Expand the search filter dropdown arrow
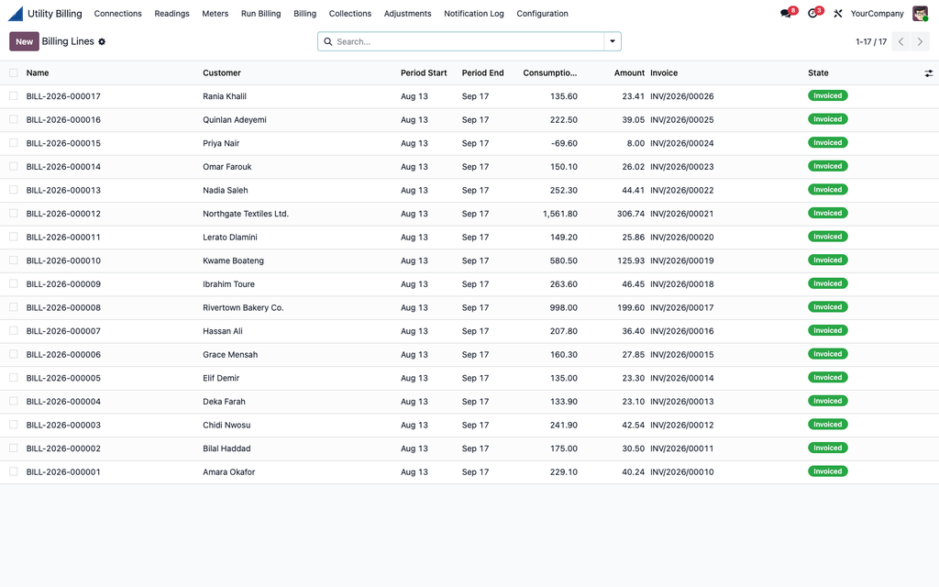939x587 pixels. (x=613, y=41)
